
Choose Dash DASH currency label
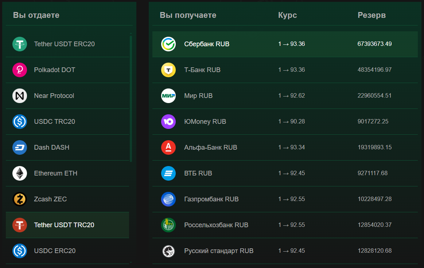[x=52, y=147]
